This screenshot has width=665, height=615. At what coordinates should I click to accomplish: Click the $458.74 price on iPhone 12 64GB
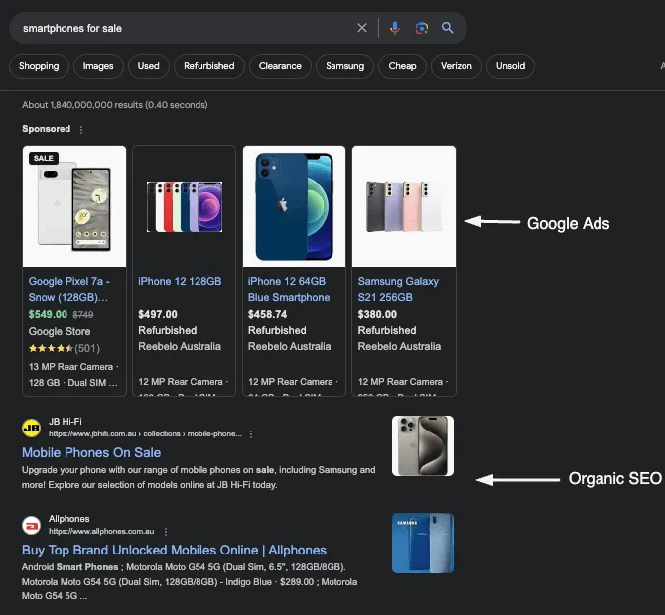[268, 314]
